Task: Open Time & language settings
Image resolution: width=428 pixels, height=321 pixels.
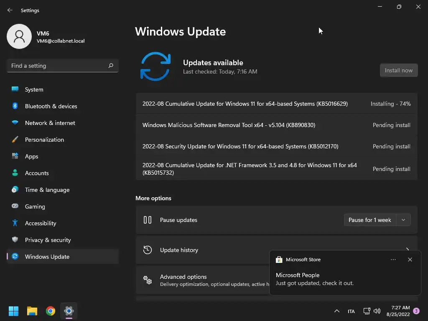Action: 63,189
